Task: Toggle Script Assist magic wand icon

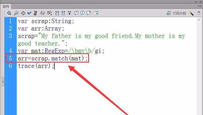Action: click(191, 13)
